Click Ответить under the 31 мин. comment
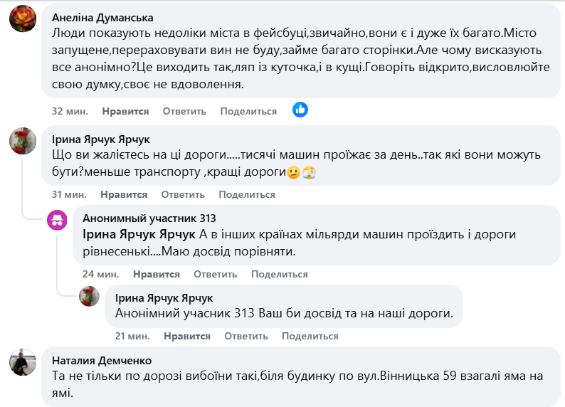 pyautogui.click(x=183, y=194)
